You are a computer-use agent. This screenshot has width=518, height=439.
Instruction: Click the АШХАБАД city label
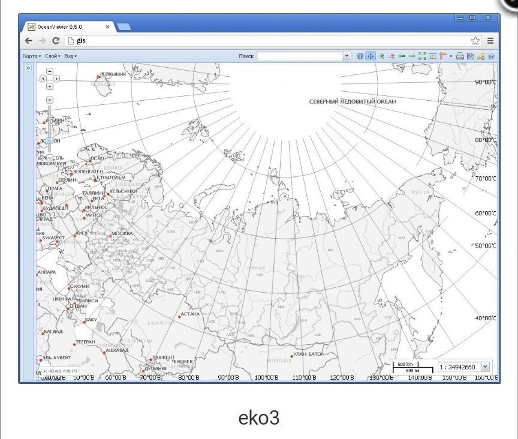coord(117,350)
